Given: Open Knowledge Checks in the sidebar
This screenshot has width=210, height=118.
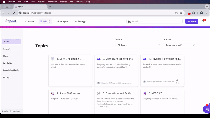Looking at the screenshot, I should pyautogui.click(x=11, y=70).
